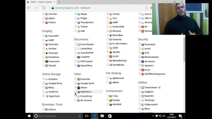Go back to previous page

pos(29,8)
